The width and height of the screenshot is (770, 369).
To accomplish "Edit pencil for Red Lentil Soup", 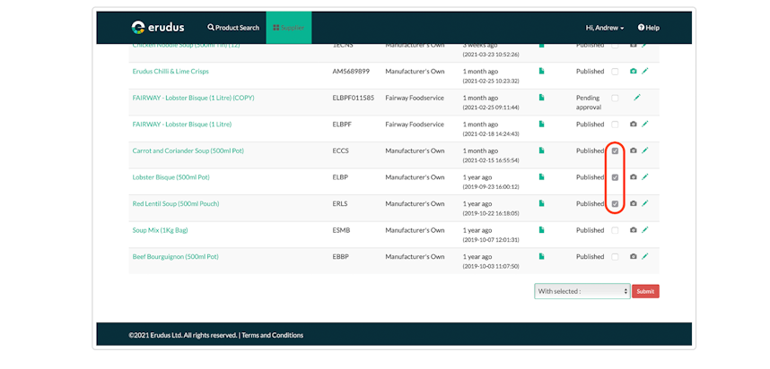I will 644,204.
